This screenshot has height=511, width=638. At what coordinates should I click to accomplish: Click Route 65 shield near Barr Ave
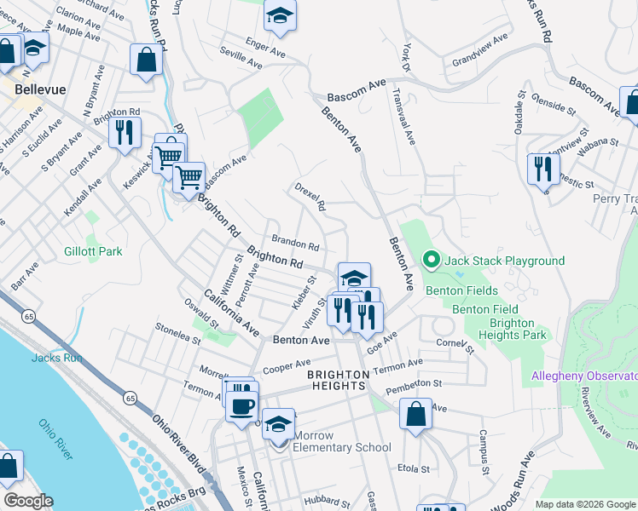pos(28,317)
